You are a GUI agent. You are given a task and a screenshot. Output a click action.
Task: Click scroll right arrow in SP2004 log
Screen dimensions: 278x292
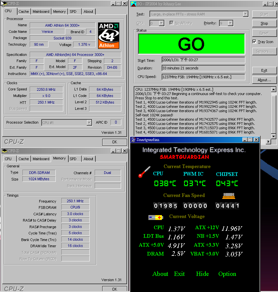point(268,142)
